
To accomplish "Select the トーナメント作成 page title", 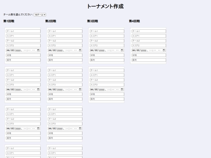I will click(x=105, y=6).
